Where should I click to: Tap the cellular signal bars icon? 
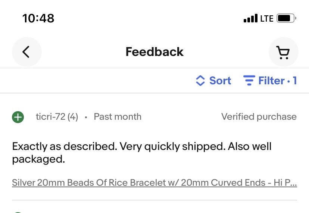(x=250, y=18)
